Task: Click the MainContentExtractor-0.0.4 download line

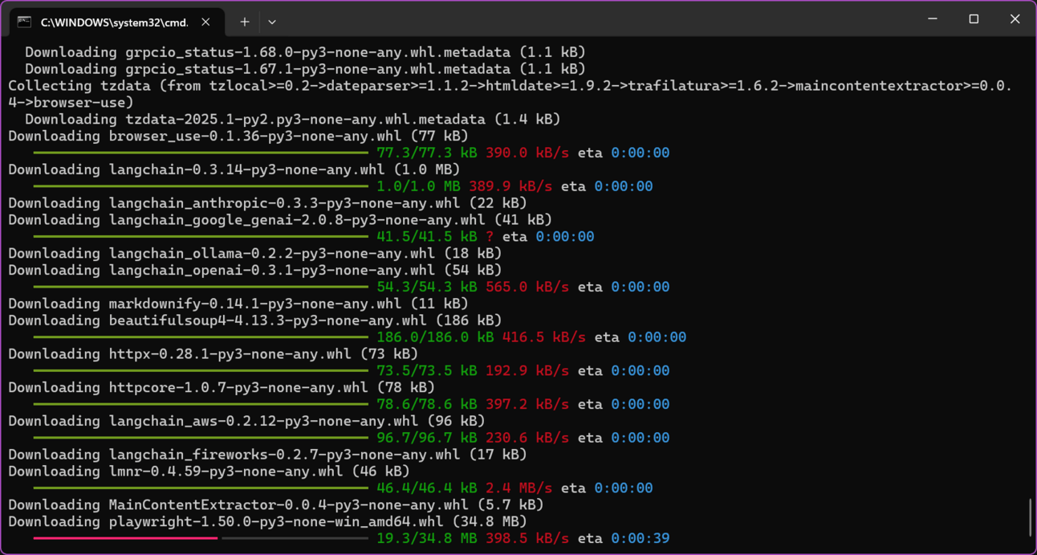Action: [276, 504]
